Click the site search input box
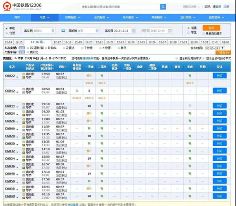The image size is (236, 206). [120, 7]
